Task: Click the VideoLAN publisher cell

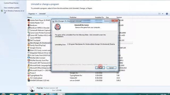Action: pos(73,78)
